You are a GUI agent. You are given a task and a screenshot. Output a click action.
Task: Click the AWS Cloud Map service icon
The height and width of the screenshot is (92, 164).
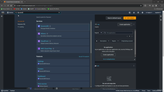pos(39,49)
